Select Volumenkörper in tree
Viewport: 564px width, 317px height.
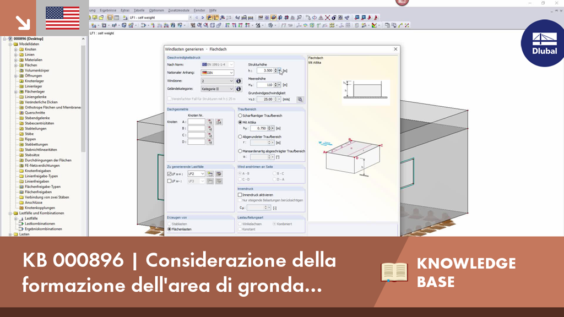37,70
